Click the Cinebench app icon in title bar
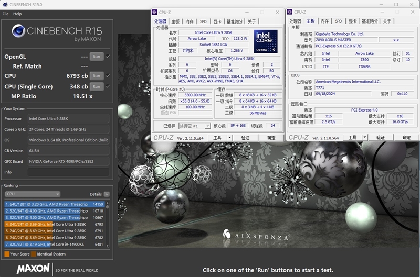 point(5,5)
